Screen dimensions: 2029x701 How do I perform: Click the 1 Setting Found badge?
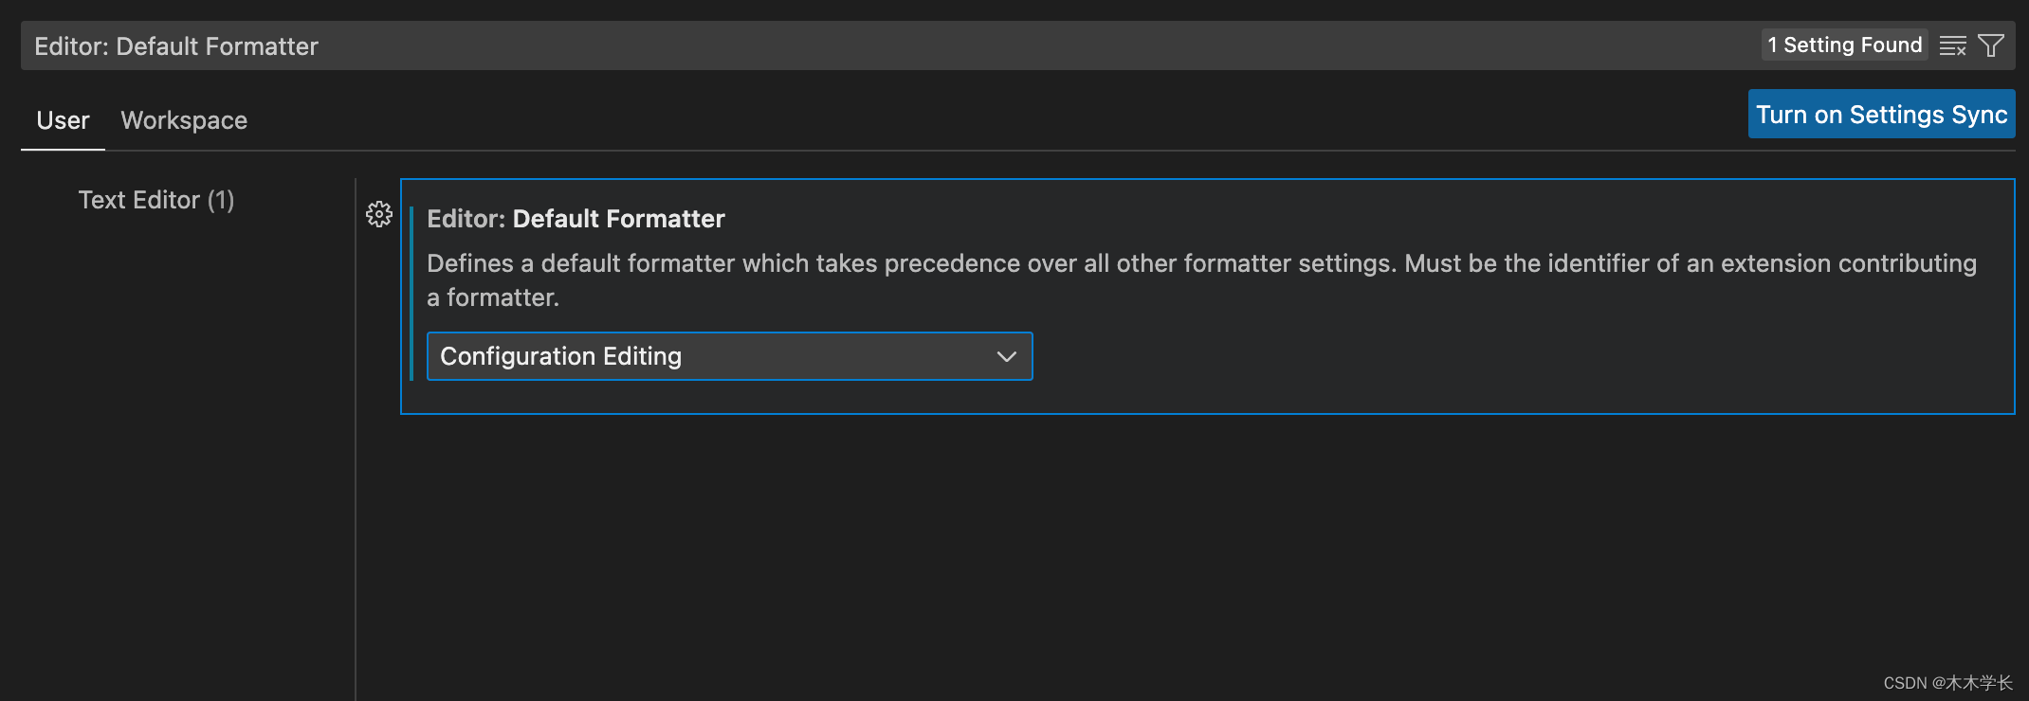[x=1844, y=45]
